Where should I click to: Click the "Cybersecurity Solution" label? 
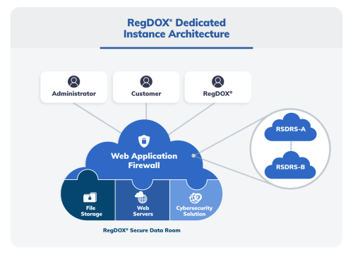[194, 211]
